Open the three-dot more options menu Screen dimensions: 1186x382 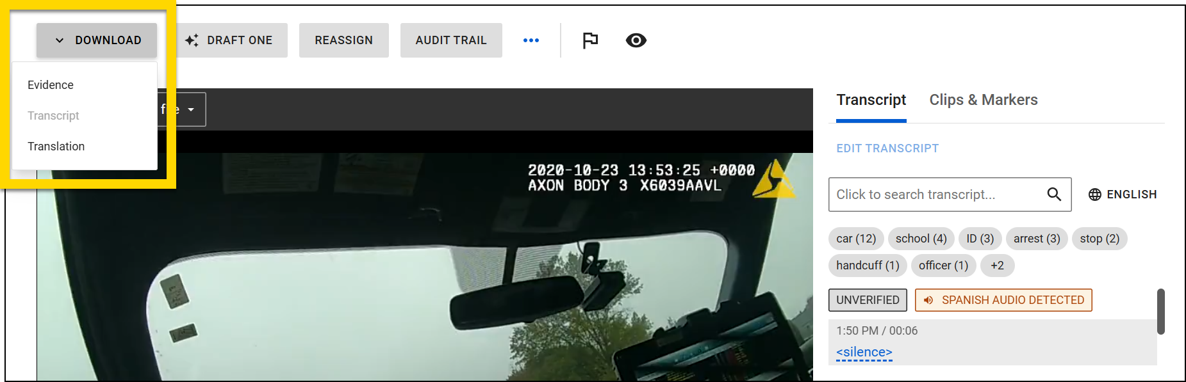(x=531, y=40)
